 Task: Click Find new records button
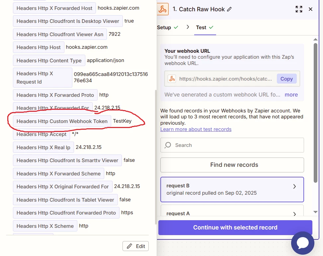click(232, 165)
